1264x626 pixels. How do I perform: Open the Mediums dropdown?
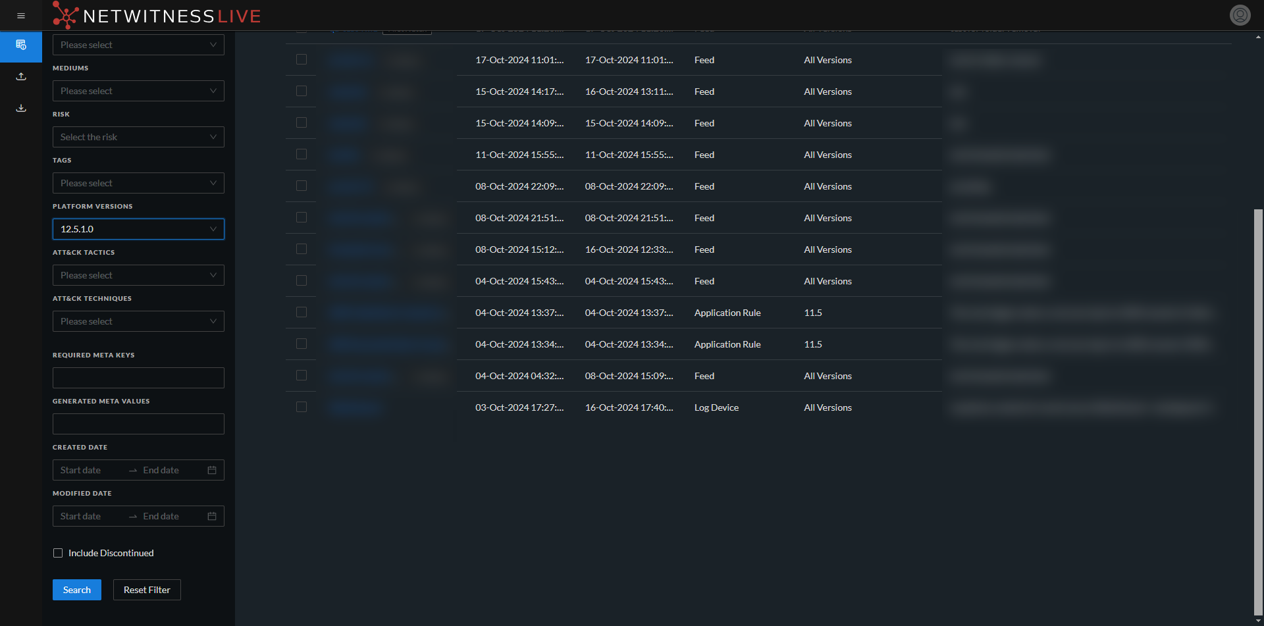(138, 90)
